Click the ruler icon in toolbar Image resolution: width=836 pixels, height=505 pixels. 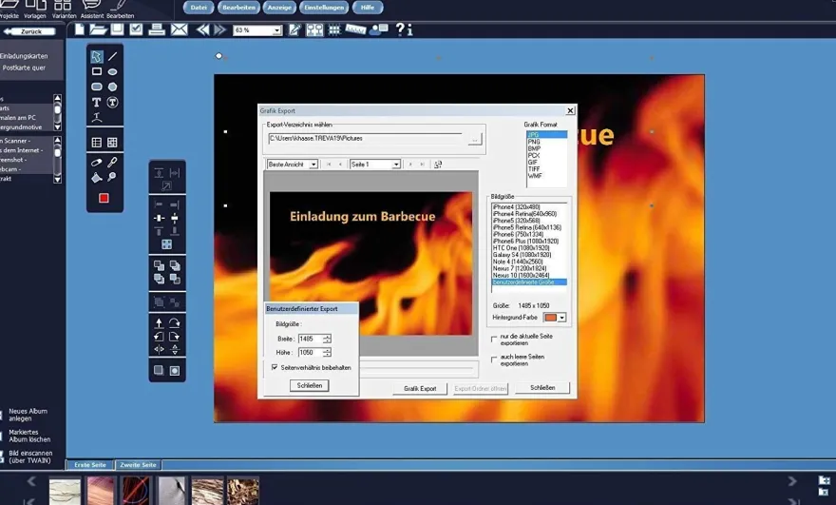pyautogui.click(x=355, y=29)
